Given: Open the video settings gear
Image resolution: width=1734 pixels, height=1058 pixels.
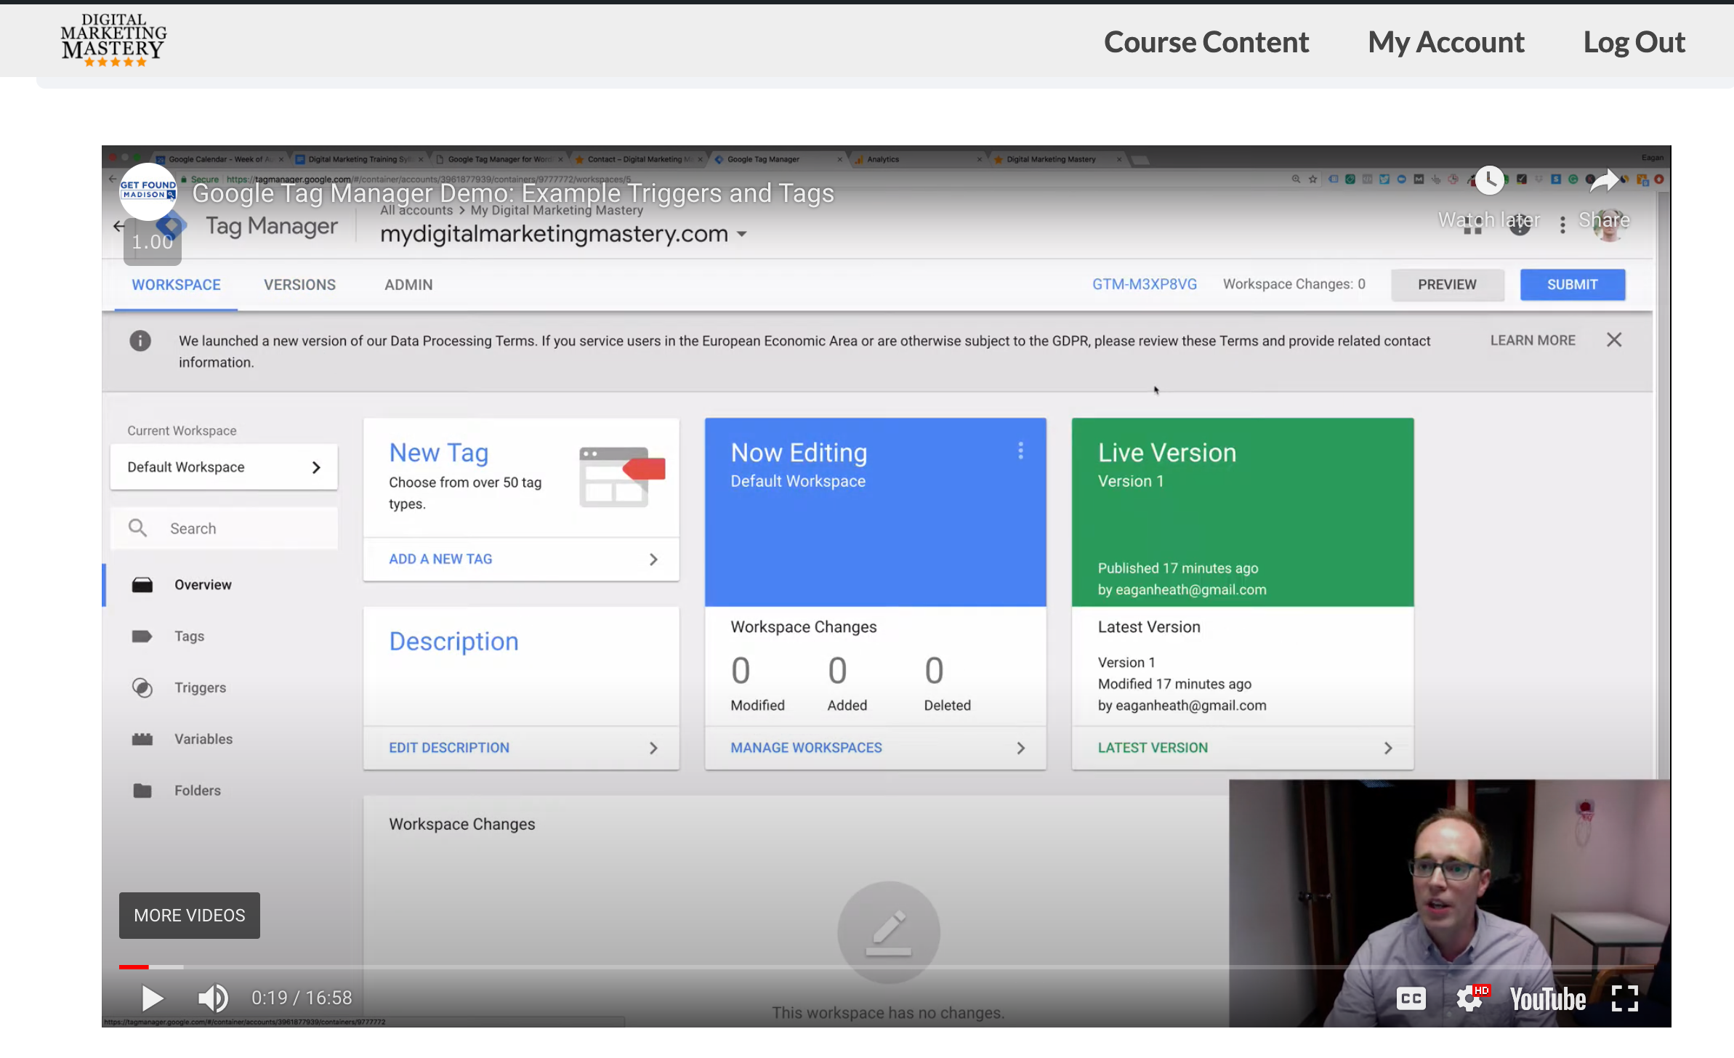Looking at the screenshot, I should pyautogui.click(x=1469, y=998).
